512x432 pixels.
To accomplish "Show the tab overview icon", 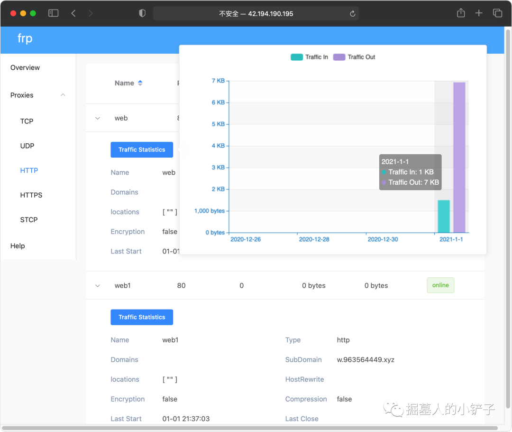I will (x=497, y=13).
